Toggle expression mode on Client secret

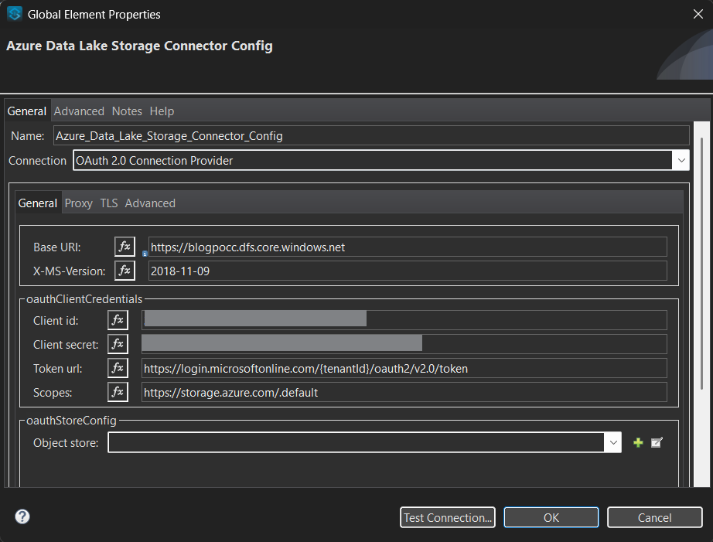click(x=118, y=343)
